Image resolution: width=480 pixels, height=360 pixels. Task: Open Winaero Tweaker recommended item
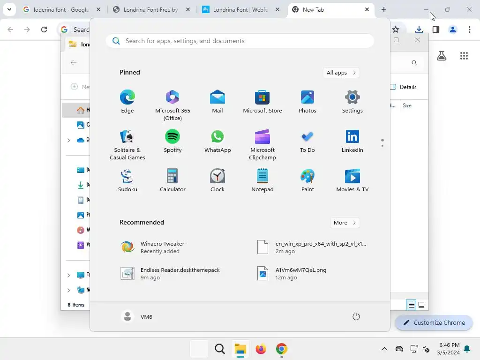pyautogui.click(x=153, y=247)
